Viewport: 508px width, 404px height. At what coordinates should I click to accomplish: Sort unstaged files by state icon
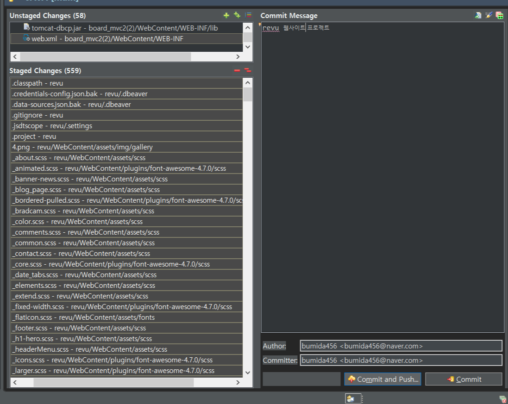(248, 15)
